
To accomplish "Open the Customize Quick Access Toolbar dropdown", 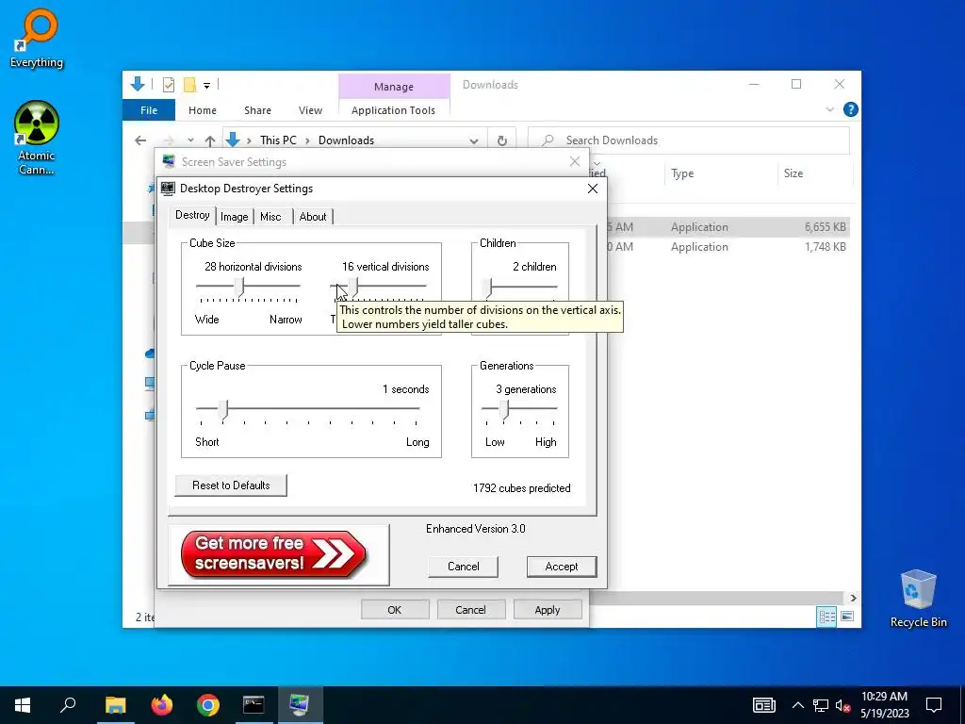I will click(x=206, y=86).
